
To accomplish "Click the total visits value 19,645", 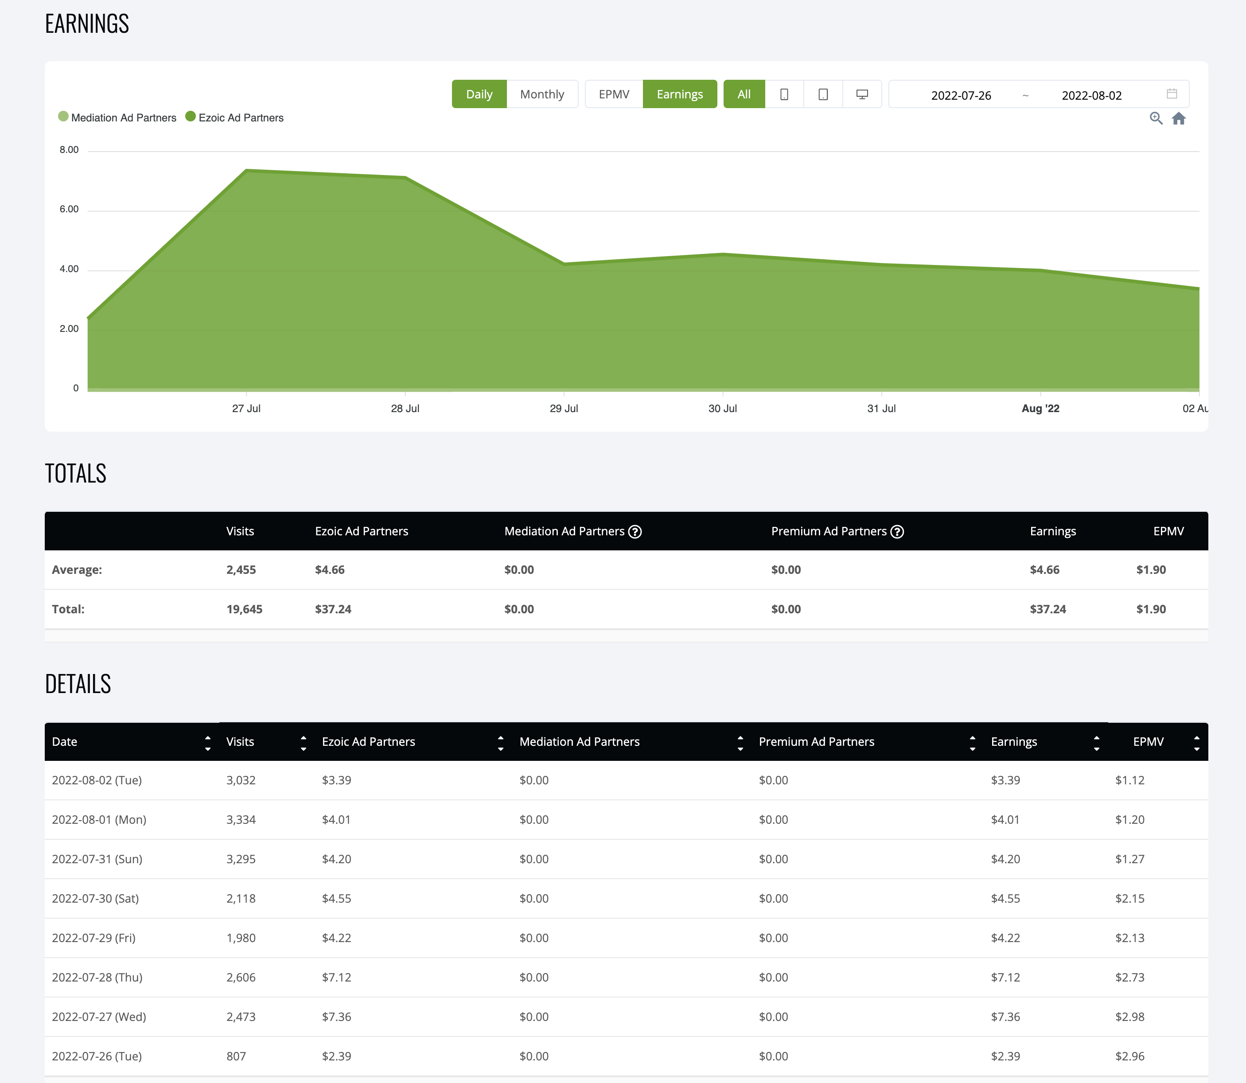I will [x=245, y=609].
